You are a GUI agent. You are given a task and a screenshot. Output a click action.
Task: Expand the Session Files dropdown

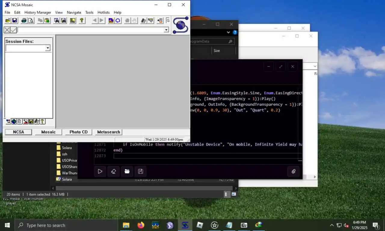(x=48, y=48)
